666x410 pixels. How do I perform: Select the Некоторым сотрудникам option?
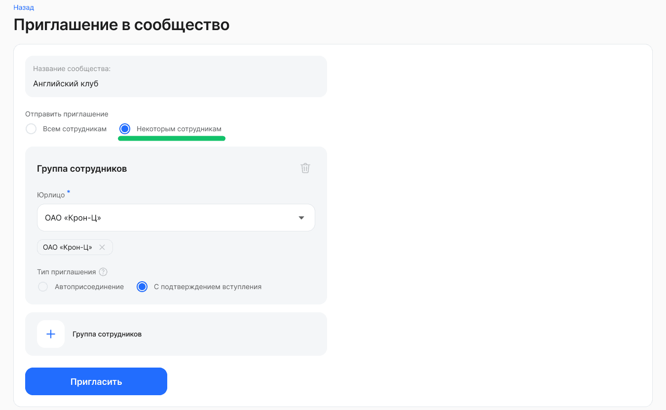(124, 129)
